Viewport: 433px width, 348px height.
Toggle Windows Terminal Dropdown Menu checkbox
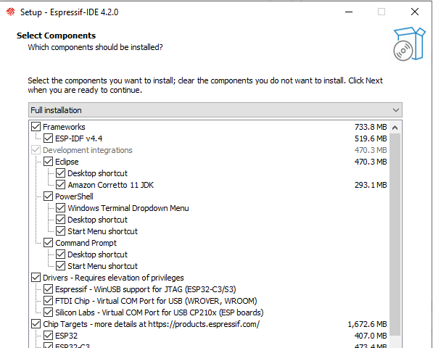pos(60,208)
